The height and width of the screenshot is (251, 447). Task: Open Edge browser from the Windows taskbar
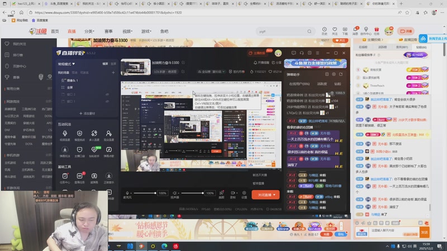click(x=164, y=246)
